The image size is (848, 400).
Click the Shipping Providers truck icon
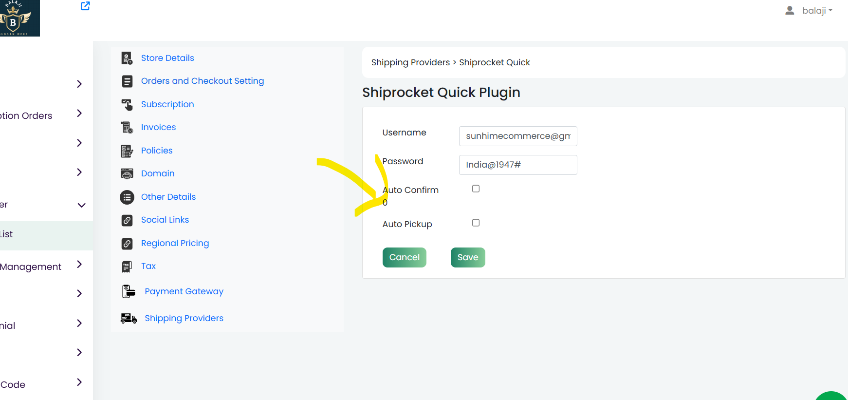(129, 319)
